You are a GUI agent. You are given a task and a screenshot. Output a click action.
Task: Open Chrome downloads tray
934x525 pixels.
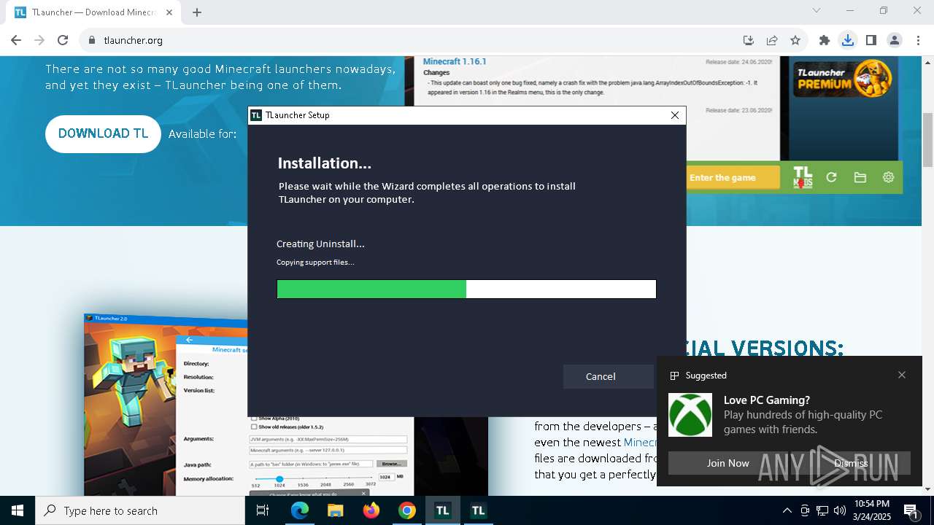(847, 40)
